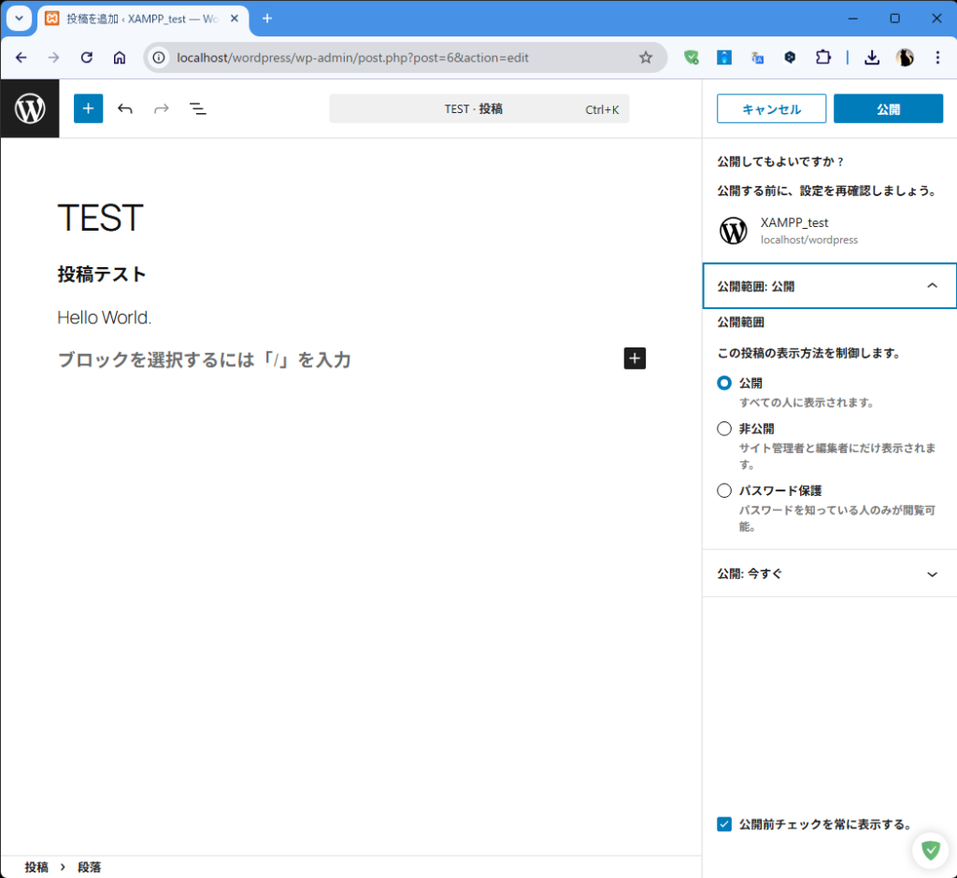Reload the page with the refresh icon

[87, 58]
